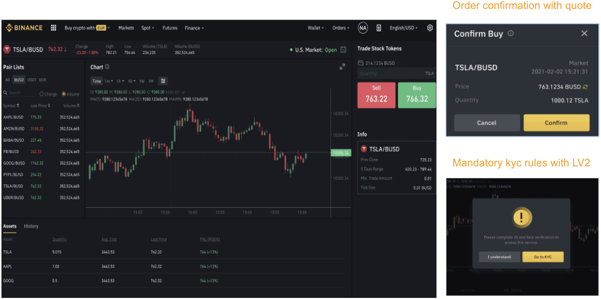This screenshot has height=299, width=601.
Task: Open the apps grid menu icon
Action: click(54, 28)
